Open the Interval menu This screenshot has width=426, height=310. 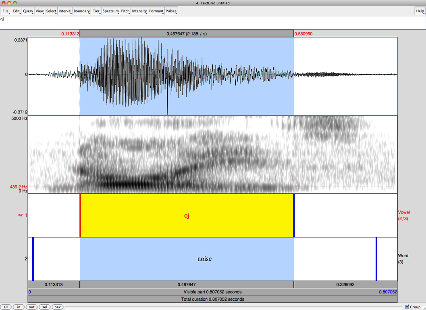coord(65,11)
